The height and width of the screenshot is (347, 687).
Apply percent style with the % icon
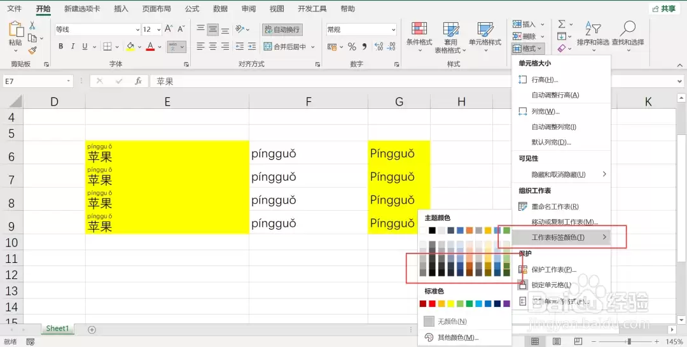click(352, 46)
